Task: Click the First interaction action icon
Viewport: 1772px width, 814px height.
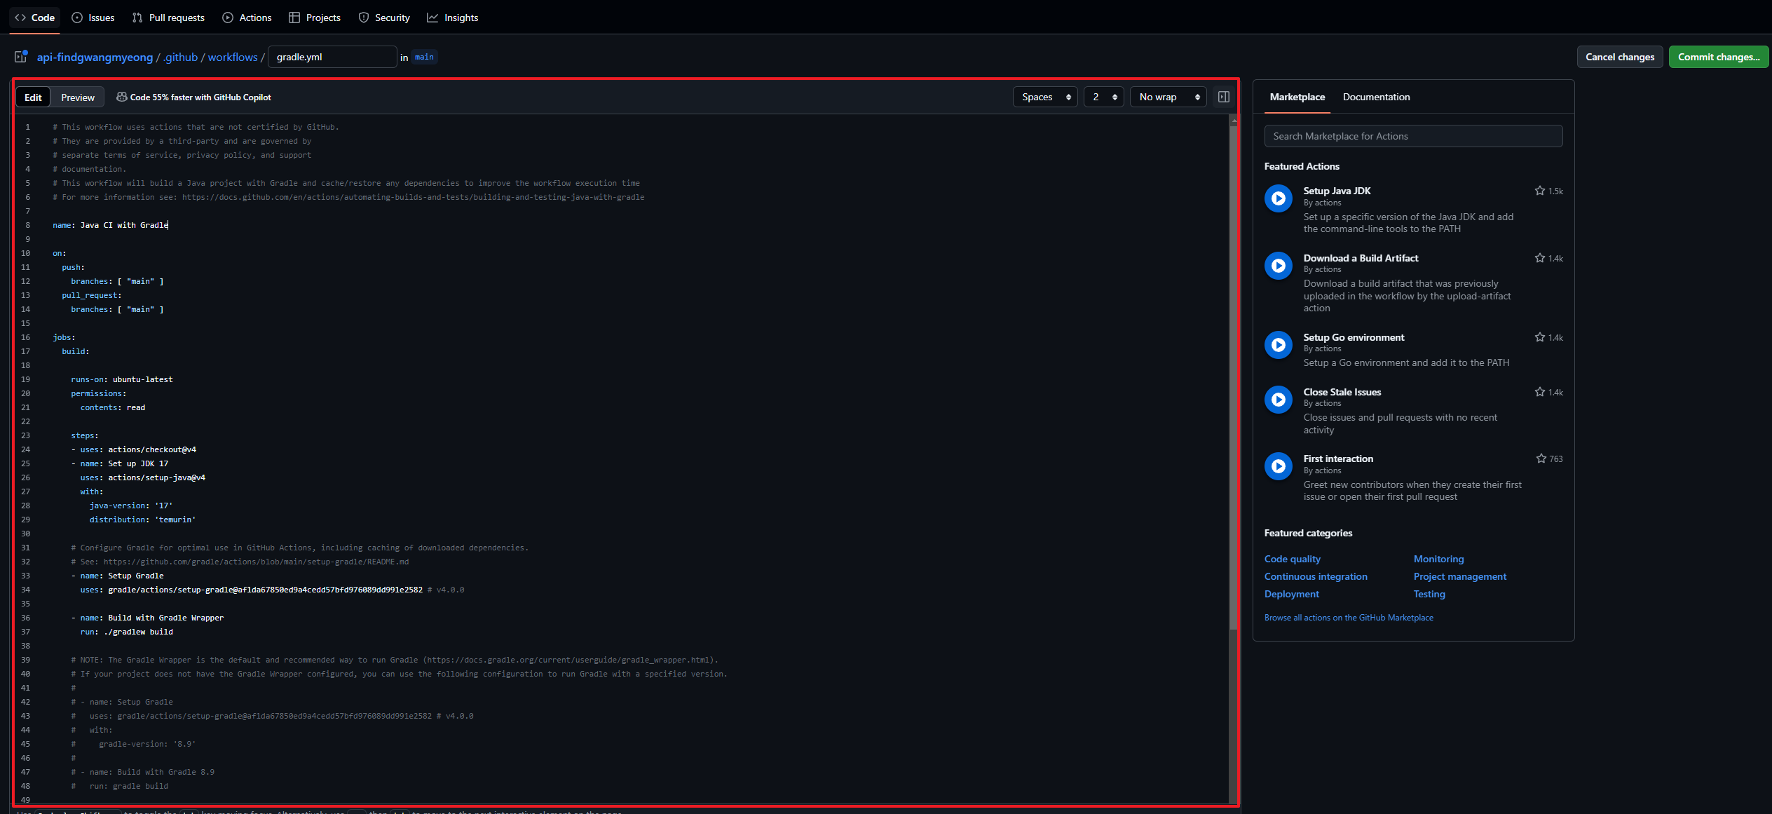Action: coord(1278,466)
